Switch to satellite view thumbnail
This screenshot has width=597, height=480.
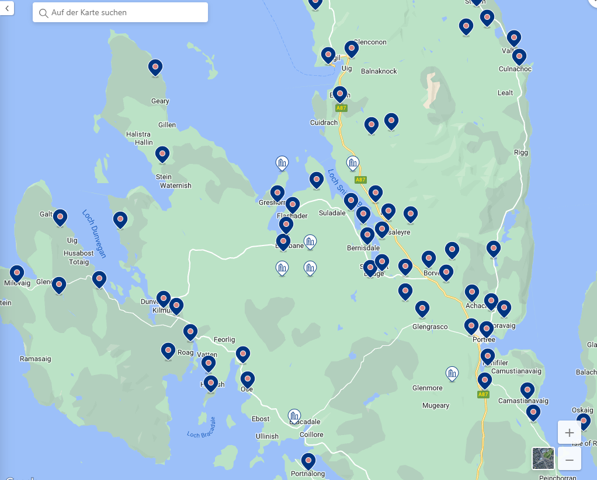[x=543, y=458]
